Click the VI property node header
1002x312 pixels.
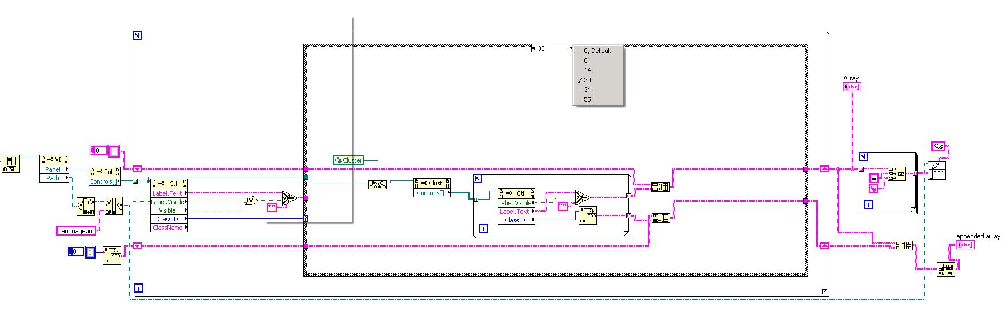tap(54, 160)
